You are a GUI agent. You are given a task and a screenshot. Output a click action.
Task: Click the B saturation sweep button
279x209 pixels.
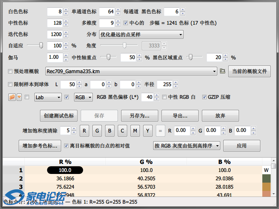(x=109, y=131)
